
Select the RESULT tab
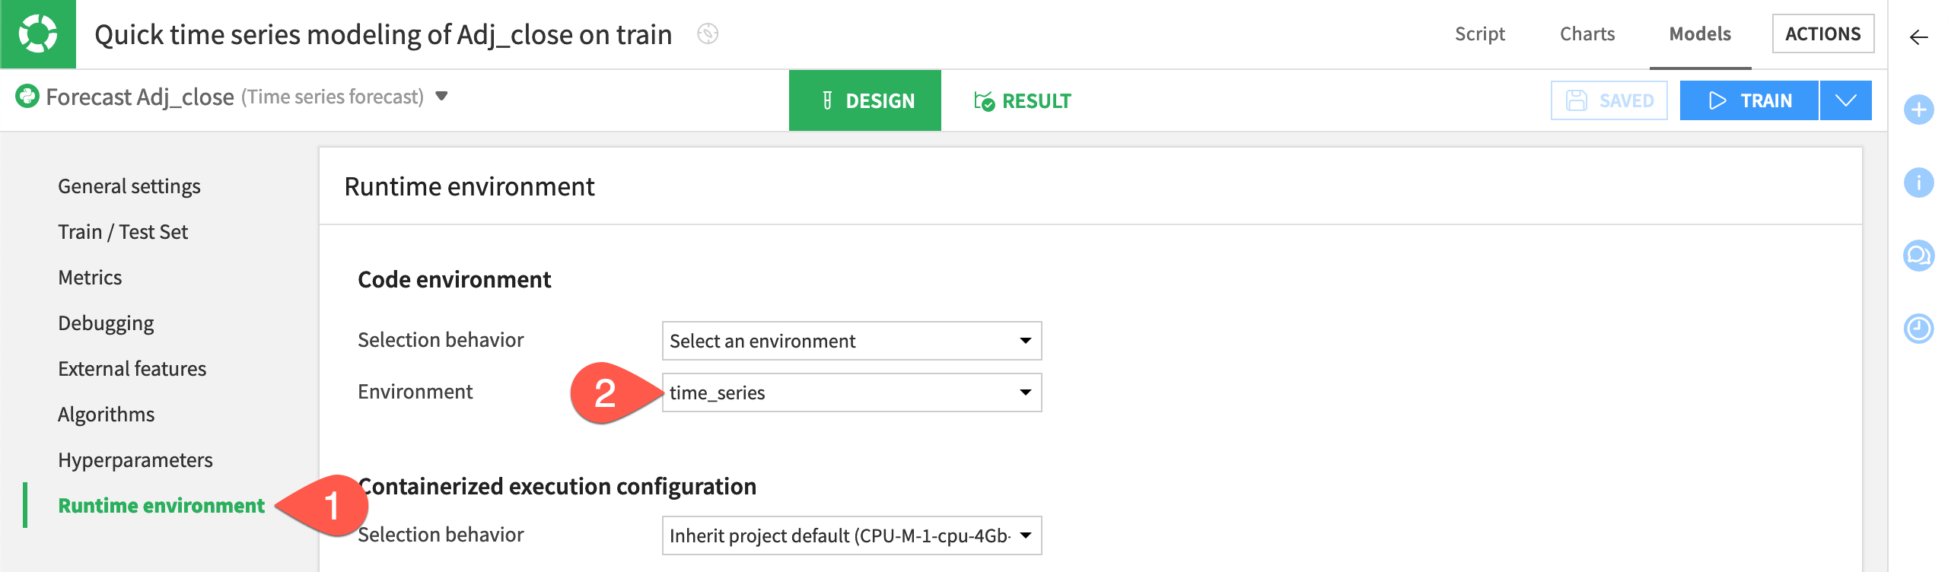tap(1023, 100)
